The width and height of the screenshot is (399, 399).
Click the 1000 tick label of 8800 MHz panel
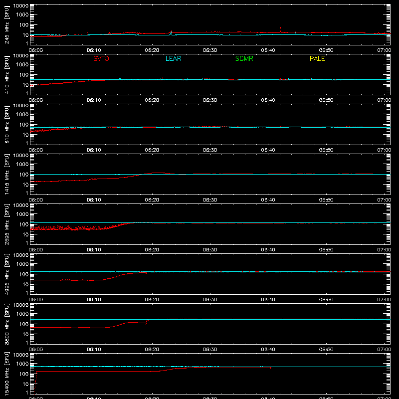coord(22,314)
